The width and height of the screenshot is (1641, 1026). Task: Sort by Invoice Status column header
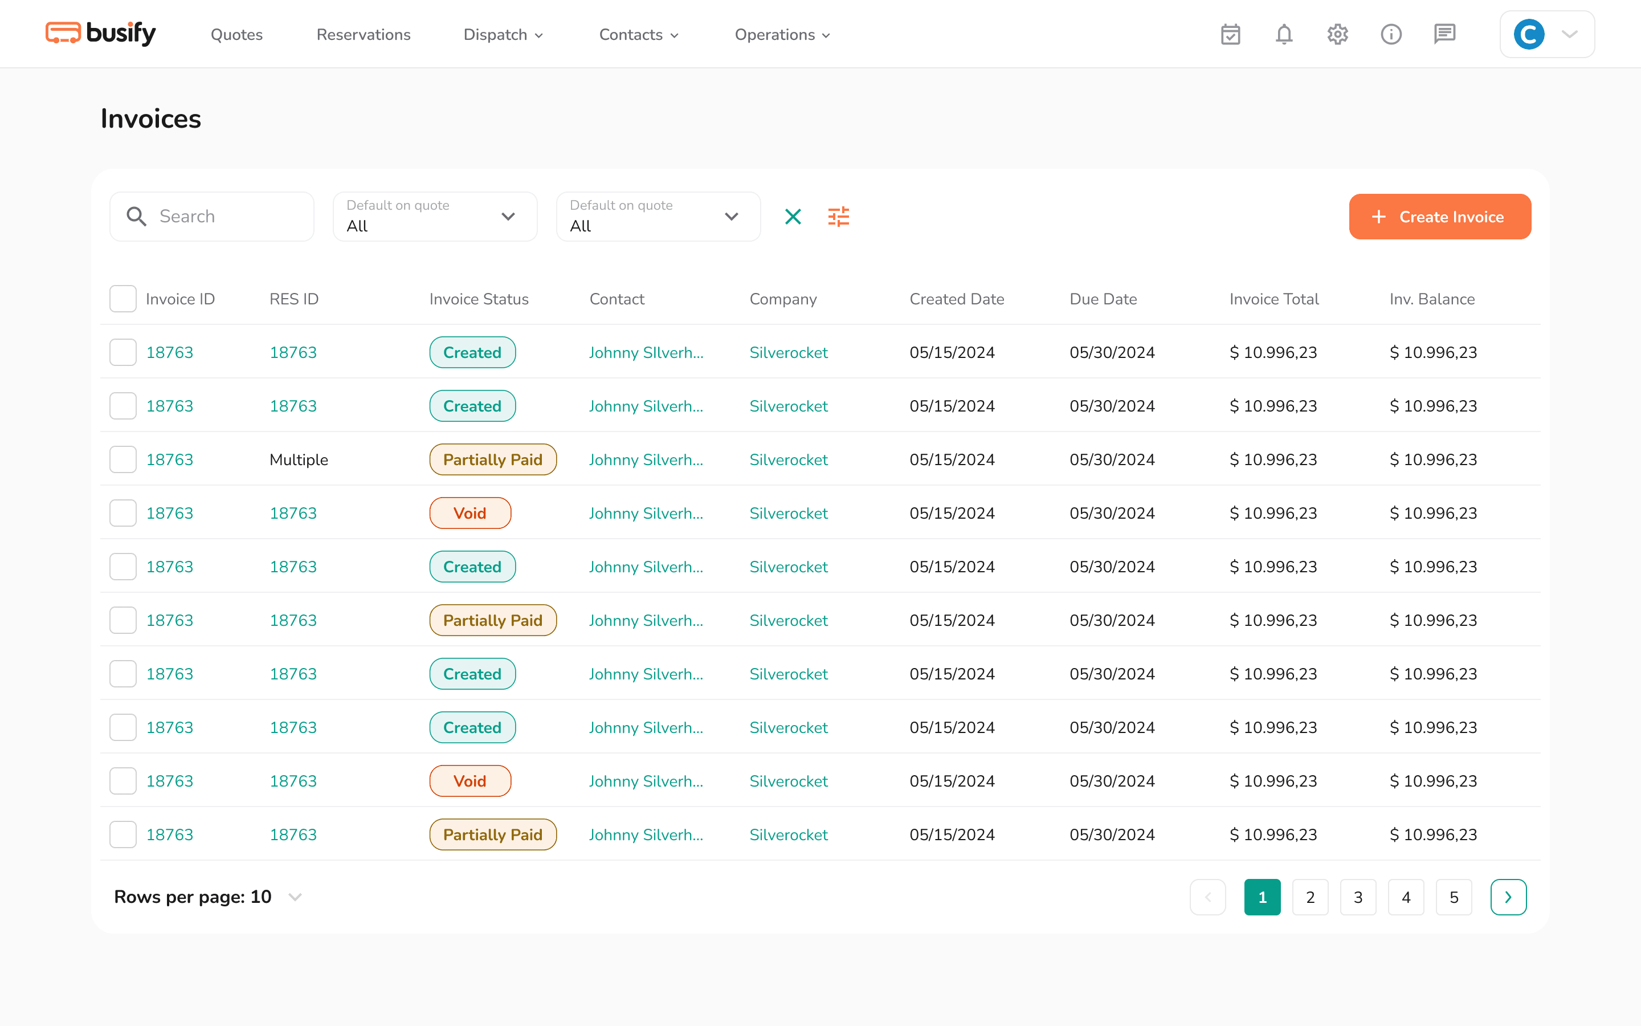[x=479, y=299]
